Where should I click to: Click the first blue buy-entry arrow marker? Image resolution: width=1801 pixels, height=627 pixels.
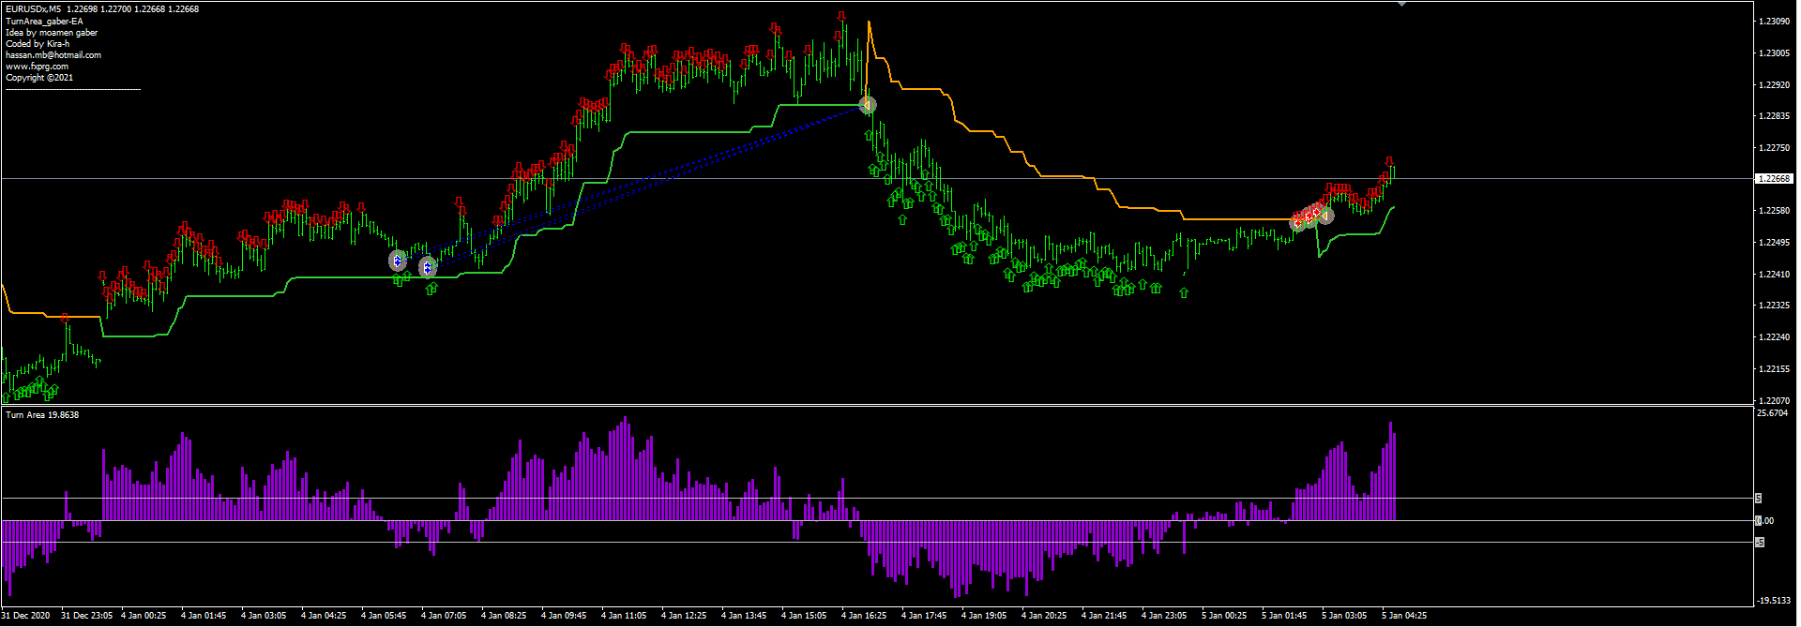[398, 261]
